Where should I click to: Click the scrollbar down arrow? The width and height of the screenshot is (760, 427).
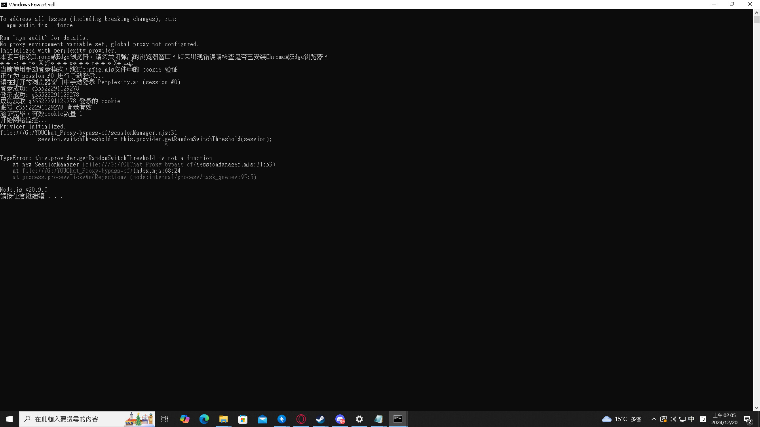point(756,408)
